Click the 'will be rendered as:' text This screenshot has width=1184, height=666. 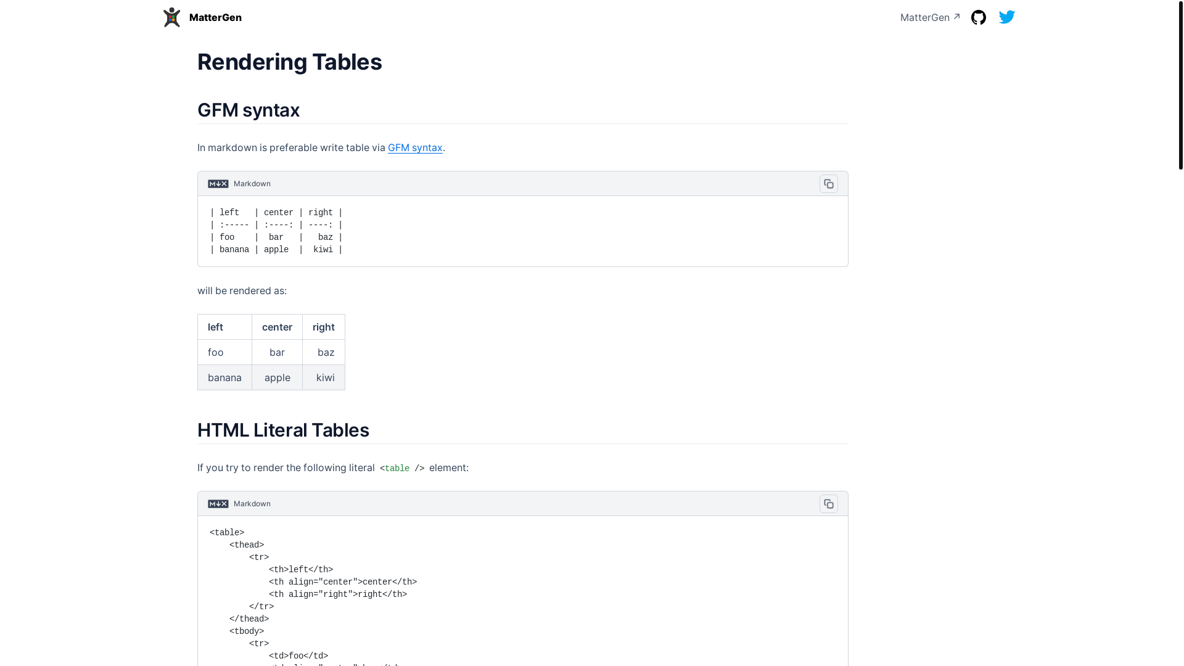click(242, 290)
